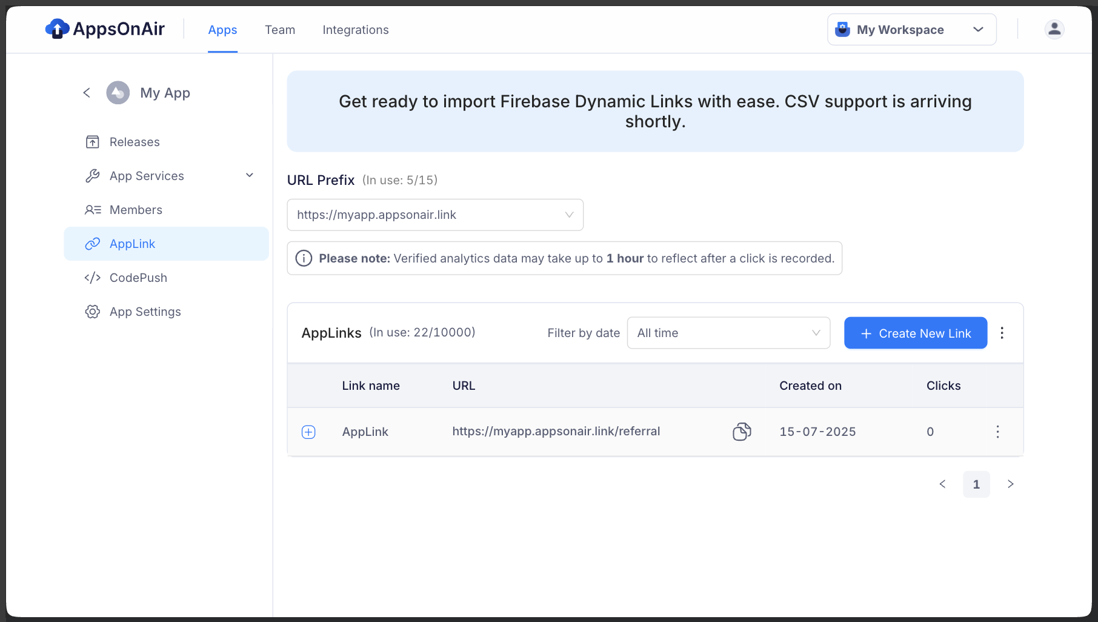
Task: Click the referral URL link text
Action: [x=556, y=431]
